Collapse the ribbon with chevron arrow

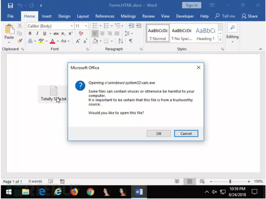click(x=261, y=49)
